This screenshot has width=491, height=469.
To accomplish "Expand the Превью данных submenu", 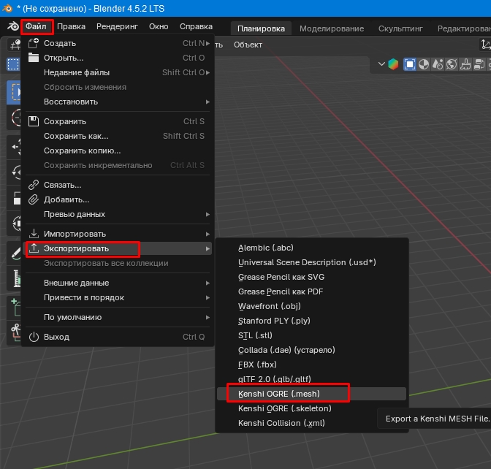I will click(208, 215).
